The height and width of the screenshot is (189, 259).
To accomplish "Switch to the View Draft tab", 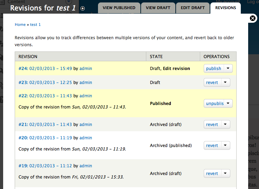I will tap(158, 8).
